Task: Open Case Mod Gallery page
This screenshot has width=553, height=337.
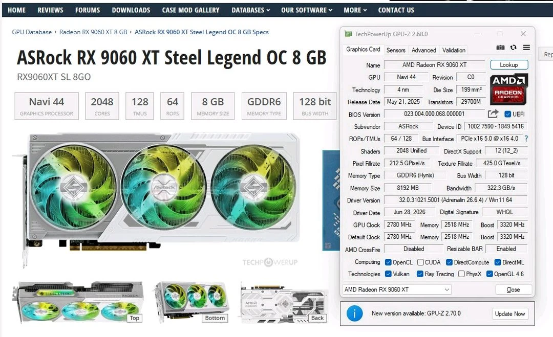Action: (x=190, y=10)
